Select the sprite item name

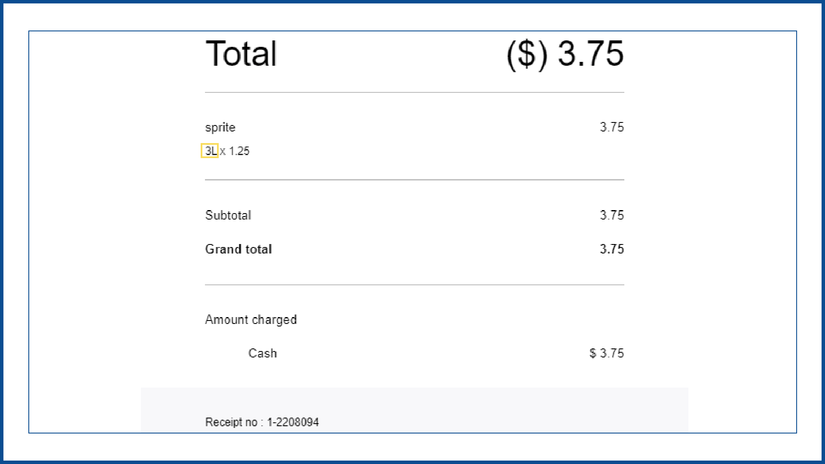click(220, 128)
